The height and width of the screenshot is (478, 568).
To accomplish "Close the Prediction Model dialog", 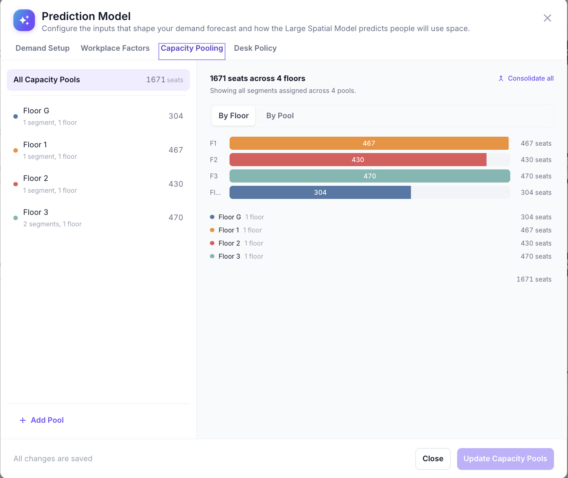I will (x=547, y=18).
